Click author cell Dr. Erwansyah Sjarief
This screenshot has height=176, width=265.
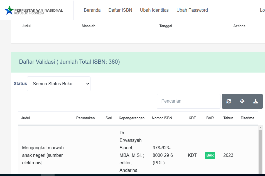pos(132,151)
